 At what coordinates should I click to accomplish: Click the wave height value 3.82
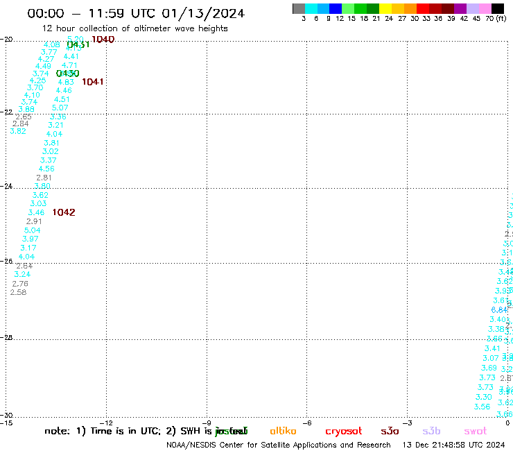pos(18,131)
